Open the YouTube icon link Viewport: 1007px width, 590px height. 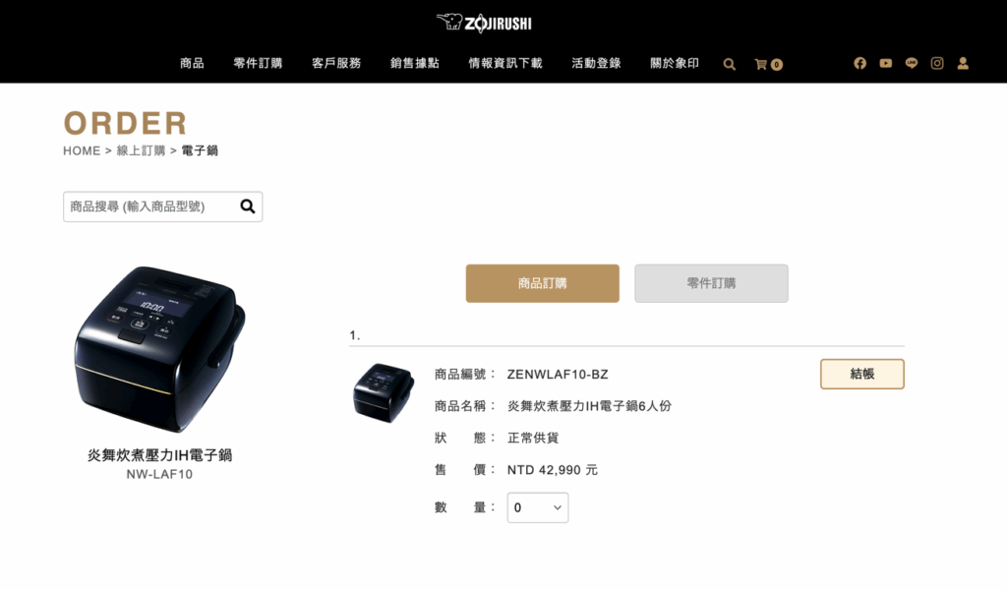pos(886,63)
